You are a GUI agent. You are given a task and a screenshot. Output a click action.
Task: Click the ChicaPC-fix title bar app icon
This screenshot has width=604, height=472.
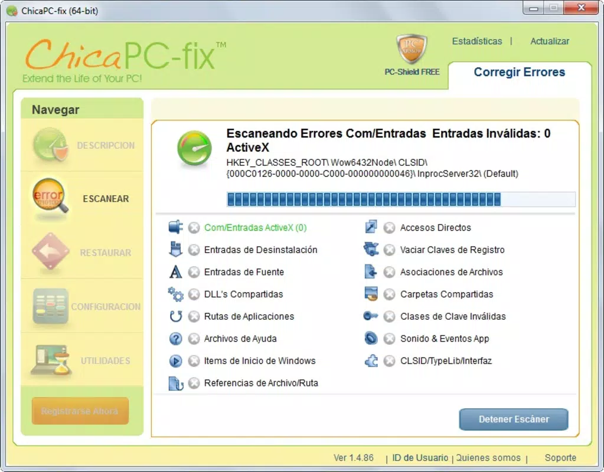12,11
